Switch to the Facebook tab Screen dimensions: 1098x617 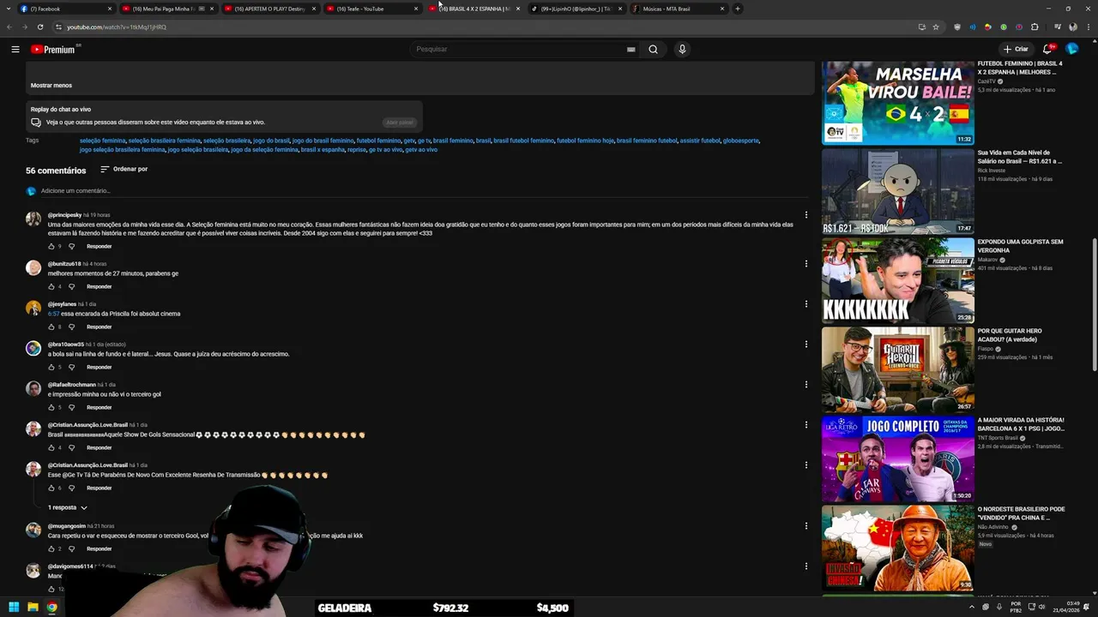[x=66, y=9]
